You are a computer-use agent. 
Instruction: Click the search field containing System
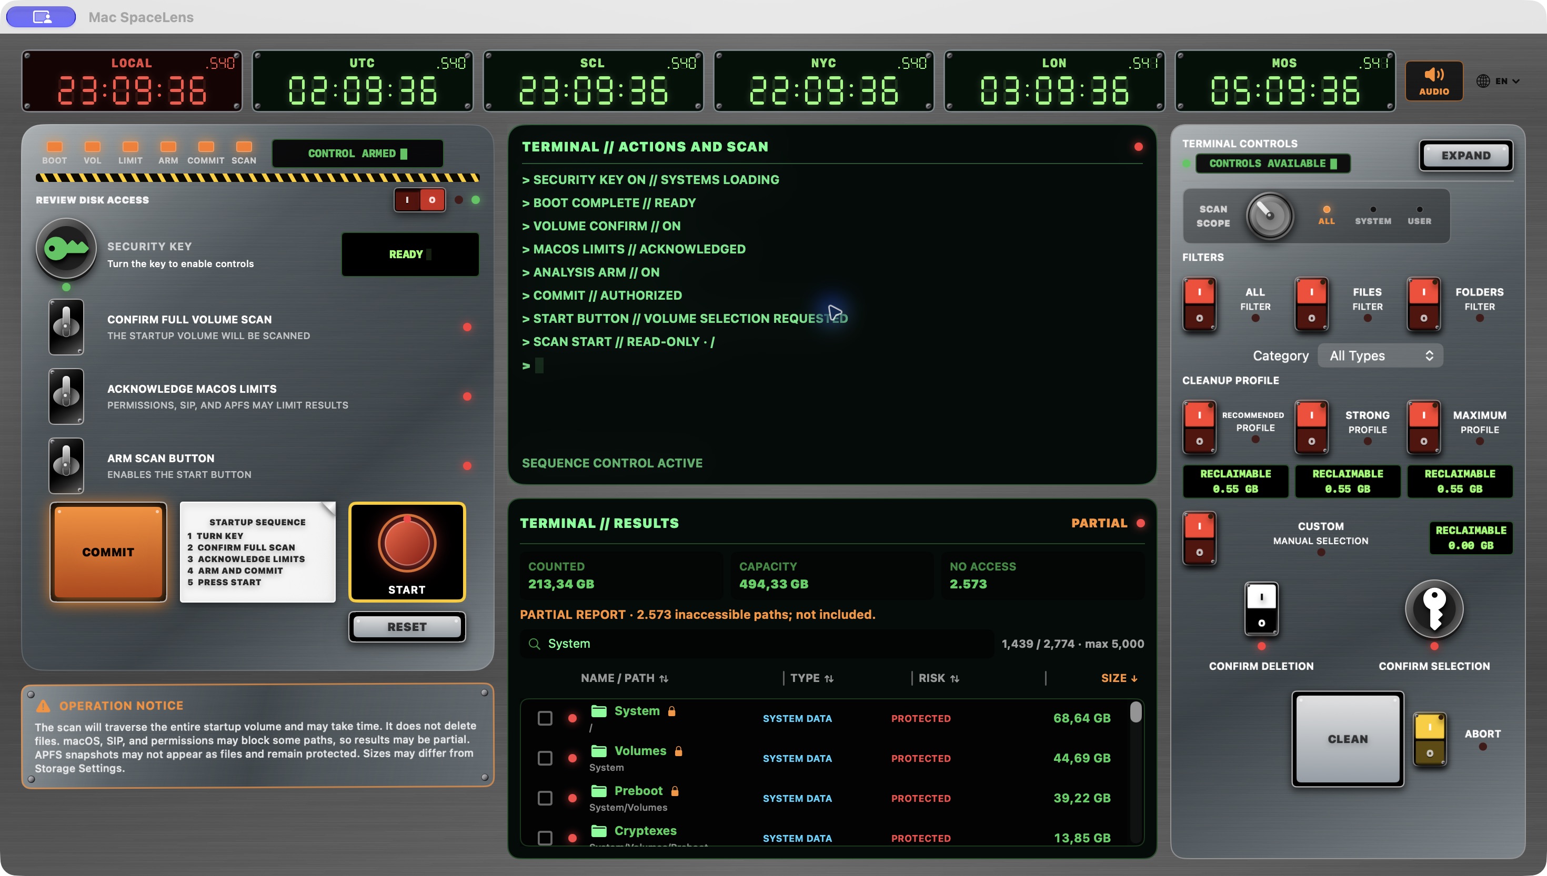757,644
